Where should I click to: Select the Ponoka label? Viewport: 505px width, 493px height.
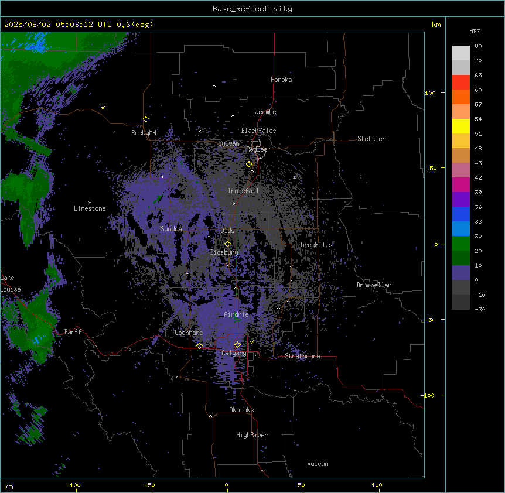point(281,80)
